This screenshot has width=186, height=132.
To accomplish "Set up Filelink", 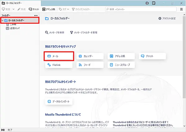I will 59,65.
